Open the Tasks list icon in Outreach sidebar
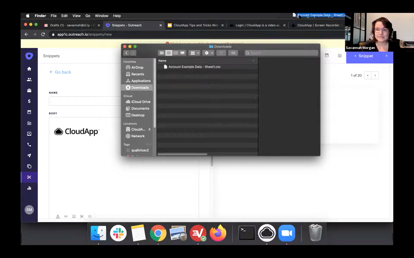The image size is (414, 258). tap(29, 123)
